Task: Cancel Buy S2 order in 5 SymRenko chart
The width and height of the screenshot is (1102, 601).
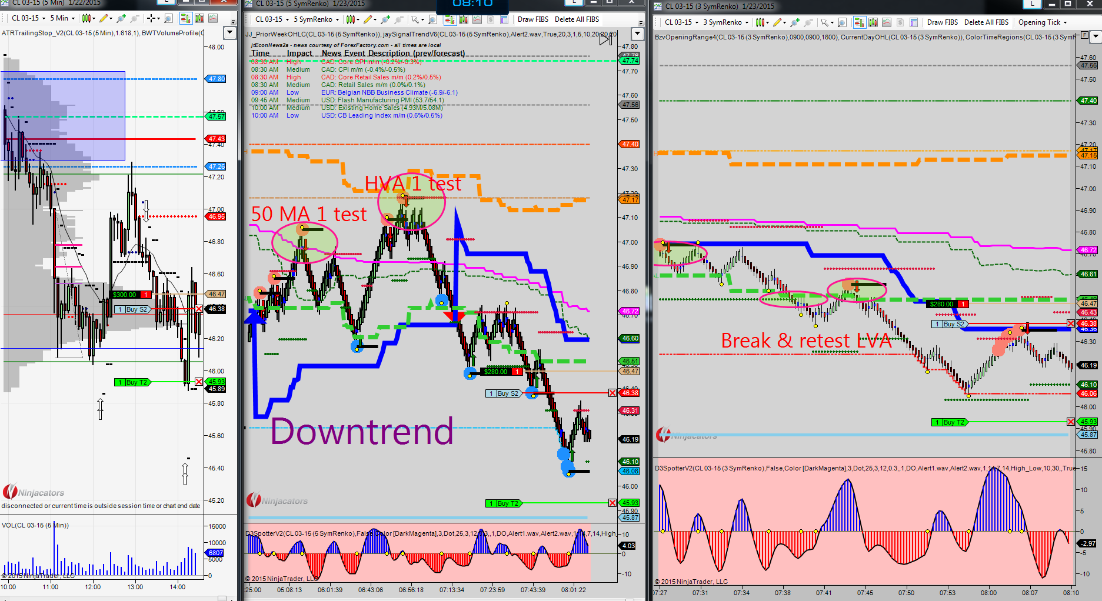Action: coord(612,393)
